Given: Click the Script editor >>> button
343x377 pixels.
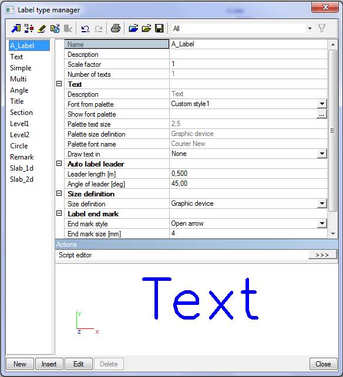Looking at the screenshot, I should click(322, 255).
